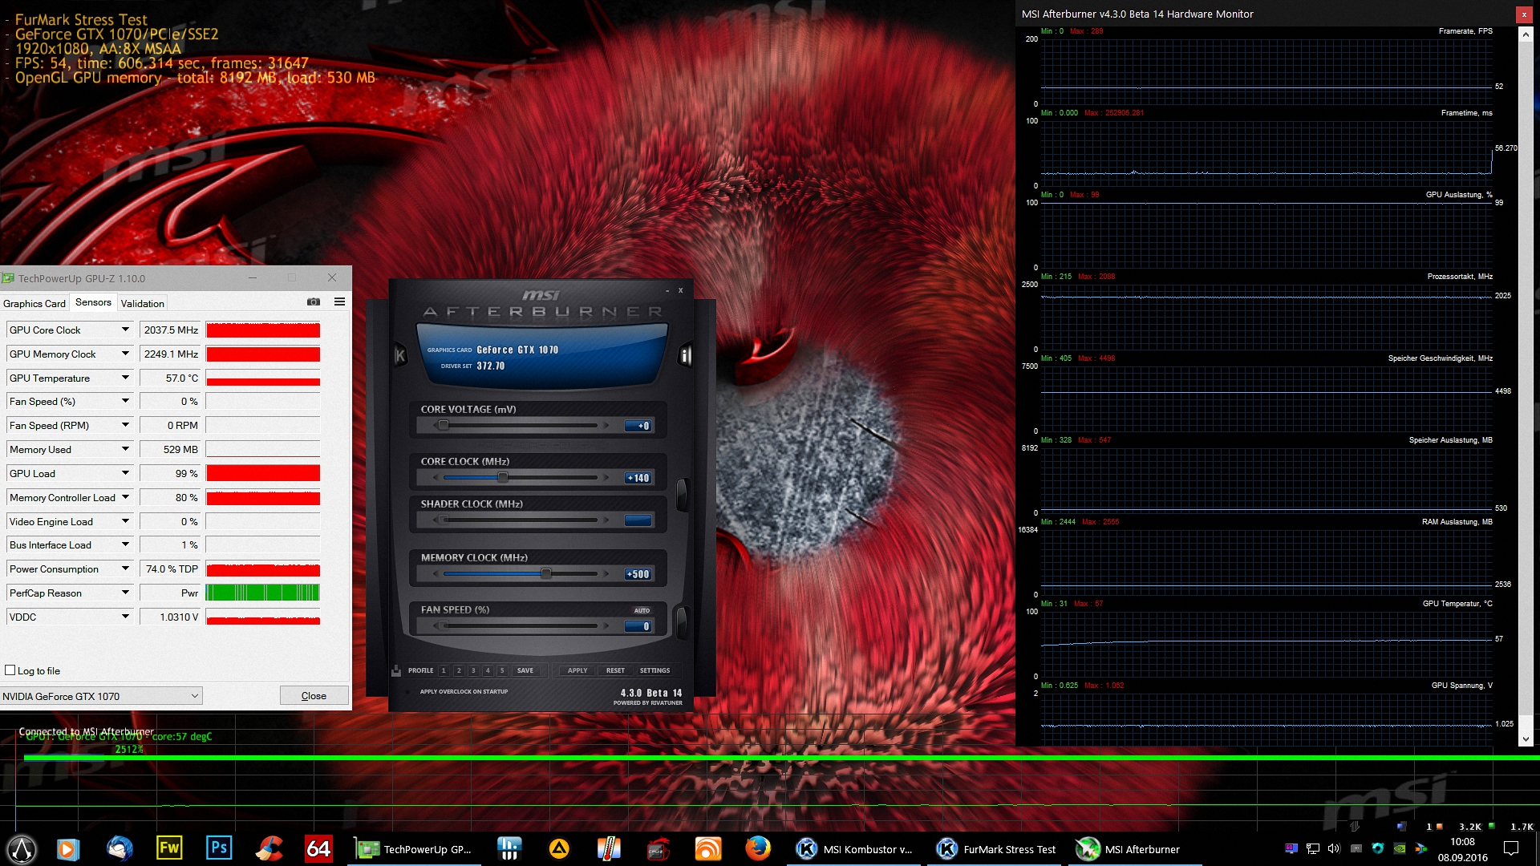Open the NVIDIA GeForce GTX 1070 combo box
1540x866 pixels.
pos(101,696)
